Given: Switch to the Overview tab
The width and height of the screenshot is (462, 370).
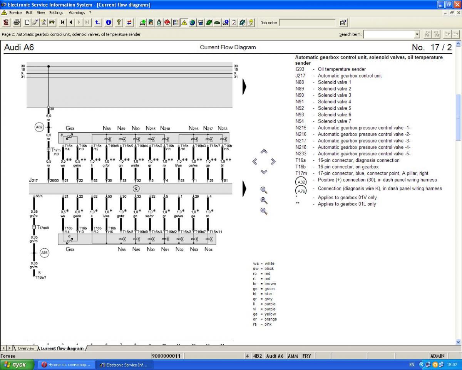Looking at the screenshot, I should coord(26,348).
